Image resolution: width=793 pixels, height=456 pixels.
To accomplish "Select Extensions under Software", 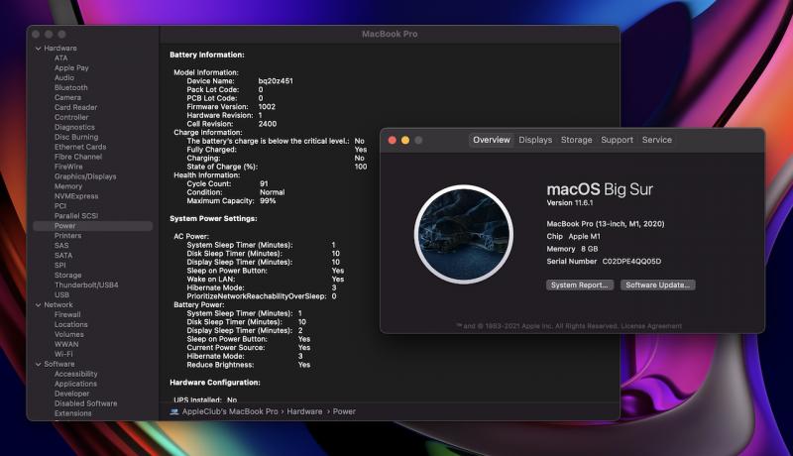I will click(72, 413).
